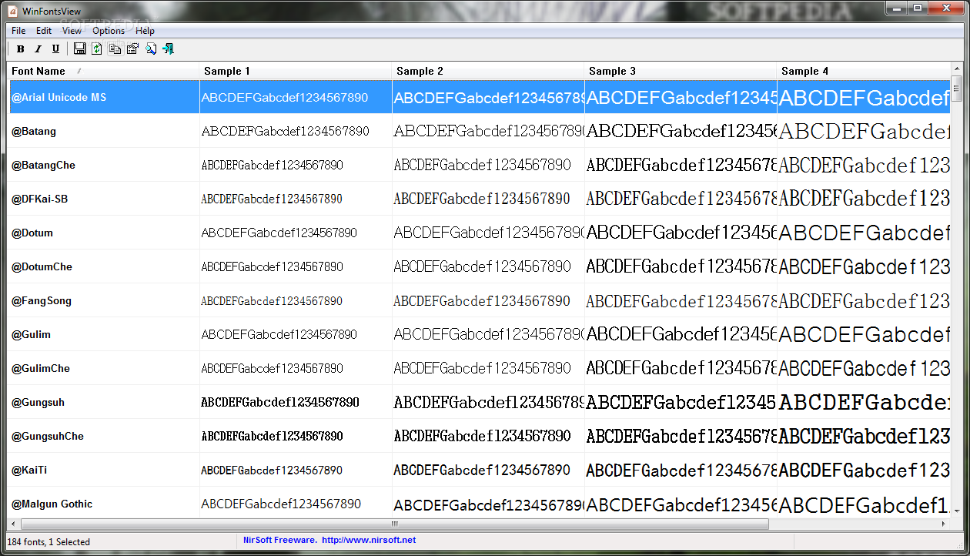
Task: Click the Copy selected items icon
Action: click(x=115, y=49)
